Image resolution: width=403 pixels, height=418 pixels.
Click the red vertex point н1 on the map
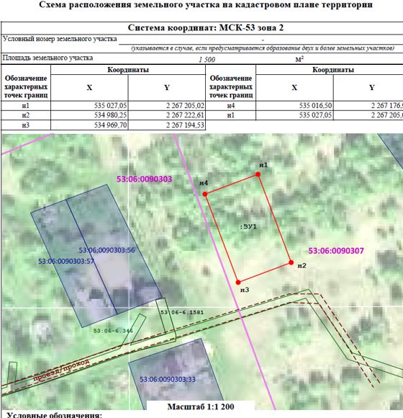(258, 174)
